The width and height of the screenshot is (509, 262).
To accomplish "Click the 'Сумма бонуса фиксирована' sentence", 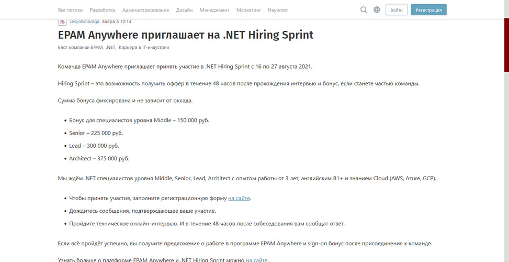I will [126, 101].
